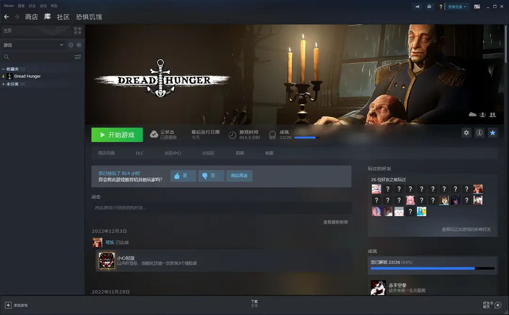Show game info with the info icon

click(x=479, y=133)
